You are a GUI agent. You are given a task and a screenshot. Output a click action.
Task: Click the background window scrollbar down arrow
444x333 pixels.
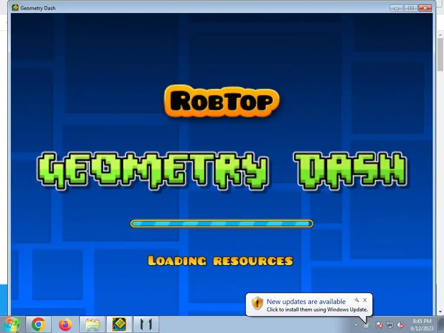coord(441,312)
